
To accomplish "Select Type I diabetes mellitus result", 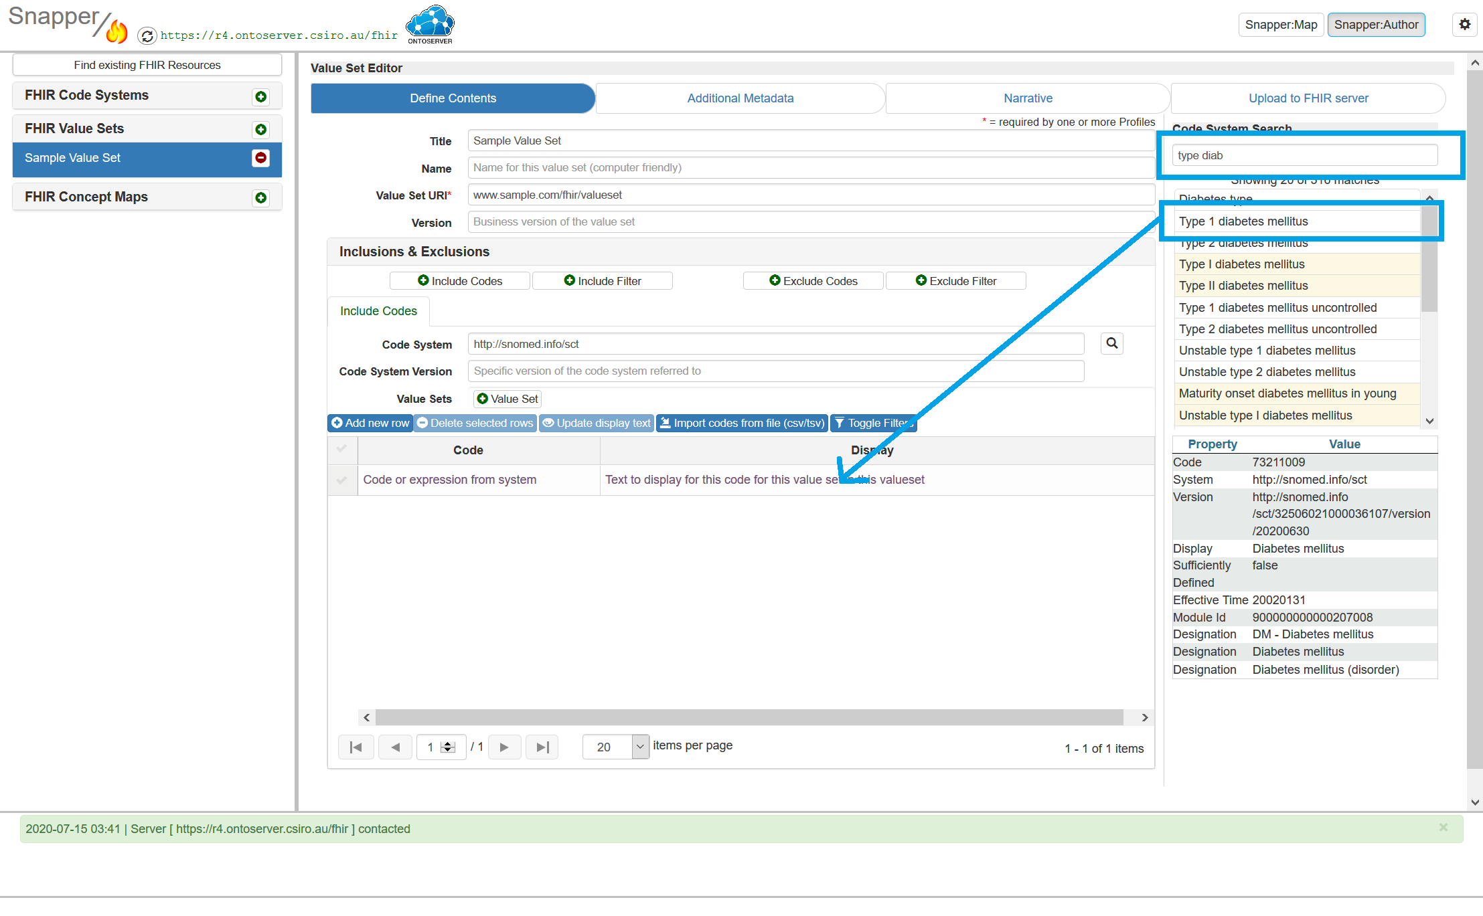I will pos(1298,264).
